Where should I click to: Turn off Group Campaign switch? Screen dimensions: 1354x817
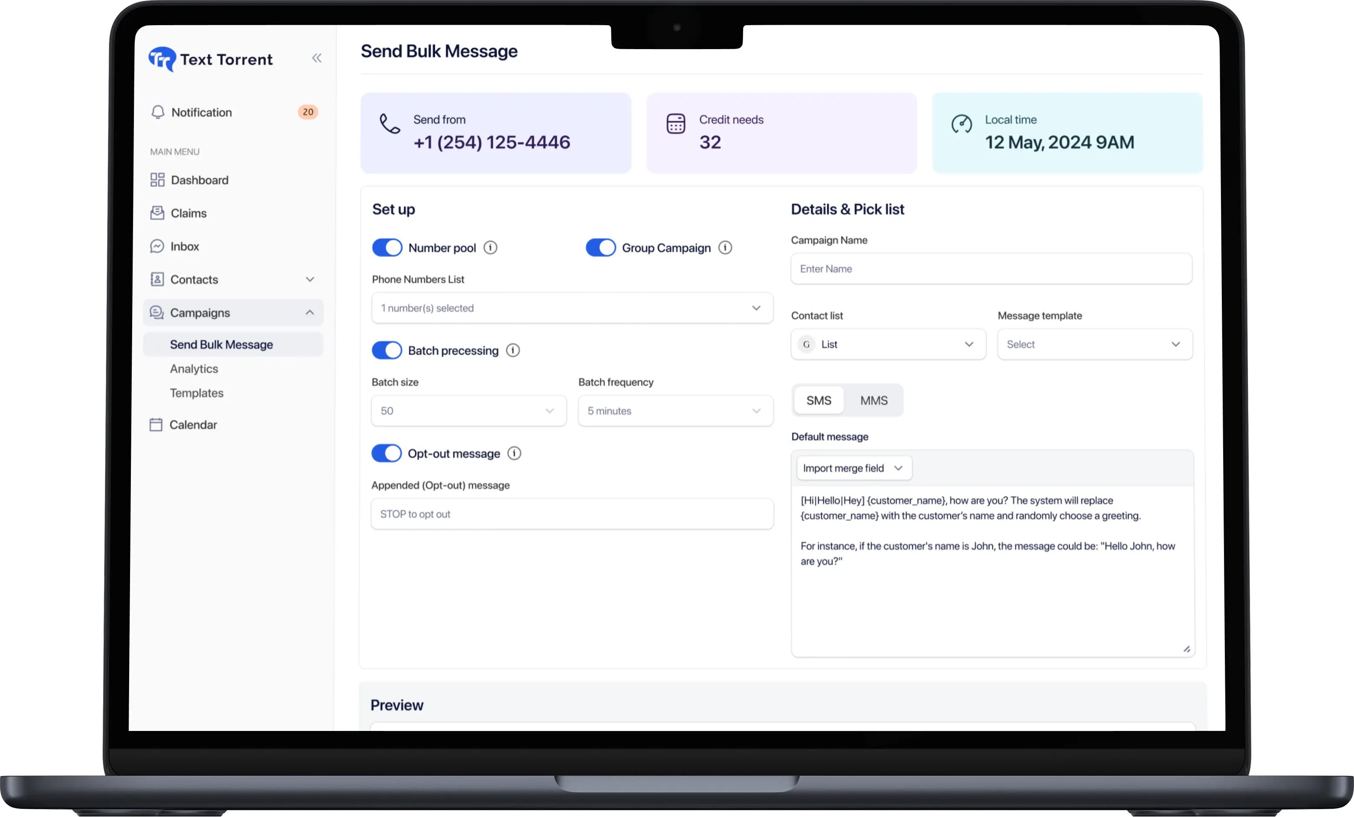pos(600,248)
